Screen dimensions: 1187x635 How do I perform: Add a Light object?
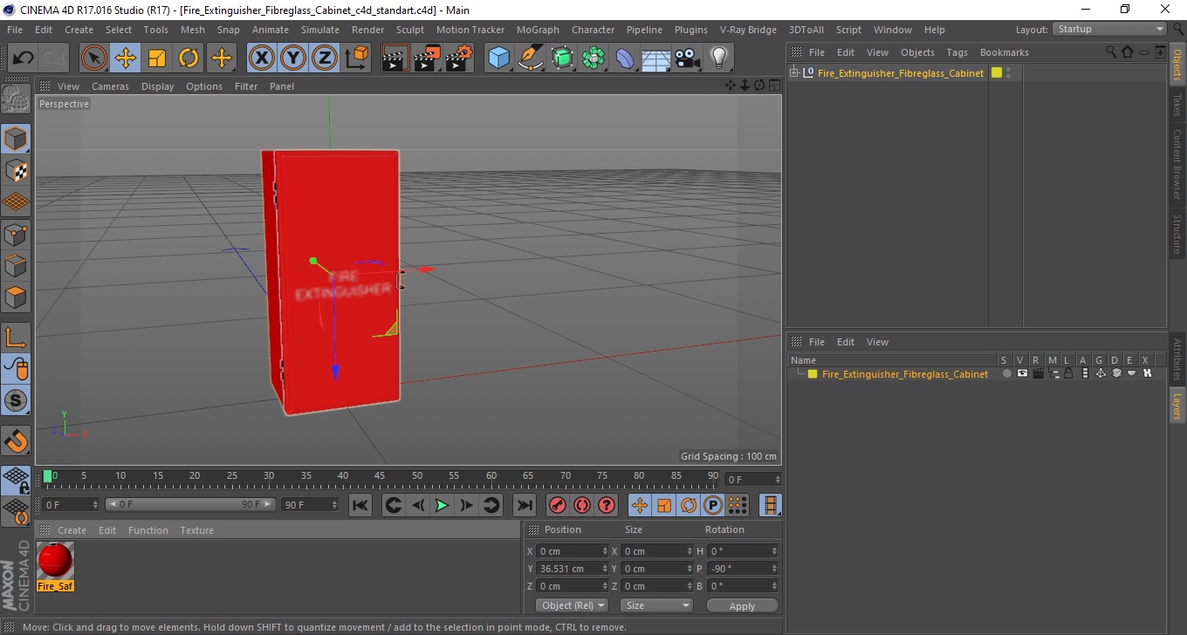pyautogui.click(x=719, y=58)
